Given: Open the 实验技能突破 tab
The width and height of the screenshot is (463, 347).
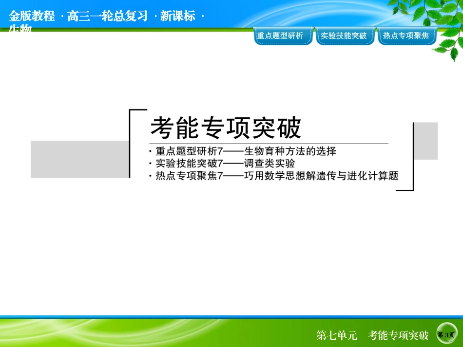Looking at the screenshot, I should coord(345,36).
